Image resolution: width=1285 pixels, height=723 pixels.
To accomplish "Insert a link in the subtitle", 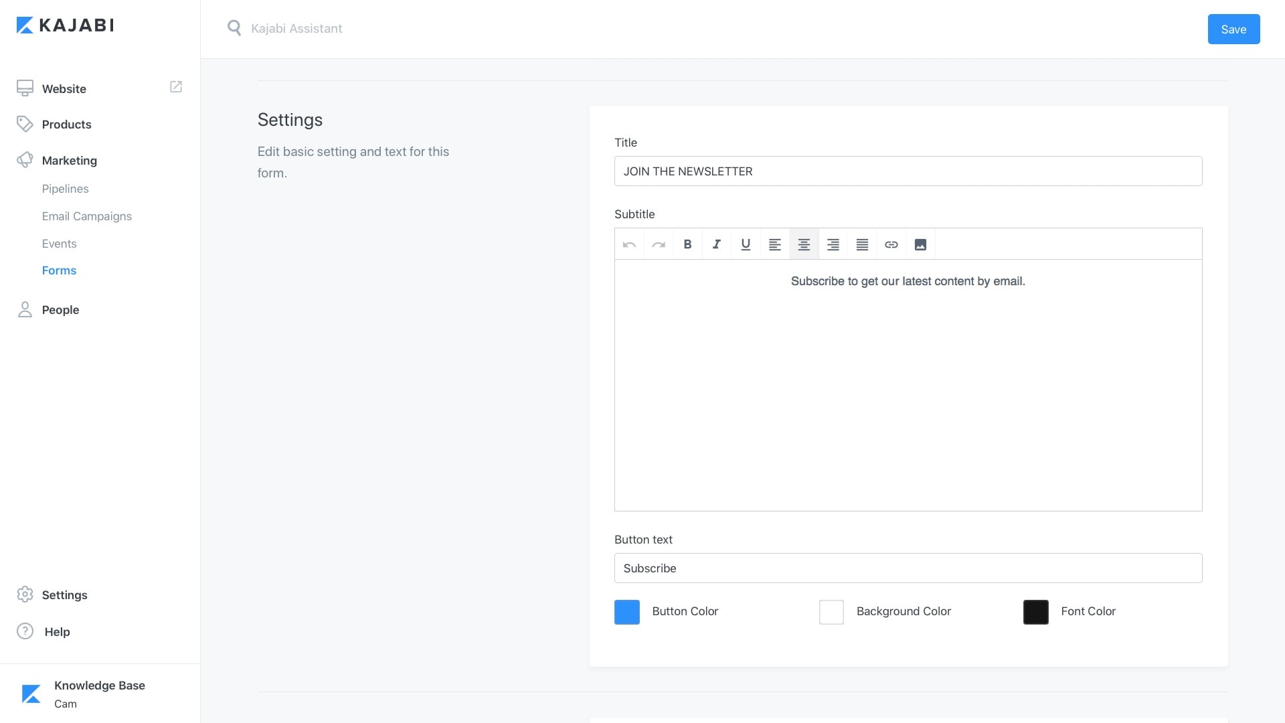I will click(891, 244).
